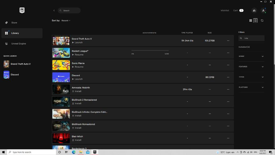Open the Wishlist

coord(225,10)
